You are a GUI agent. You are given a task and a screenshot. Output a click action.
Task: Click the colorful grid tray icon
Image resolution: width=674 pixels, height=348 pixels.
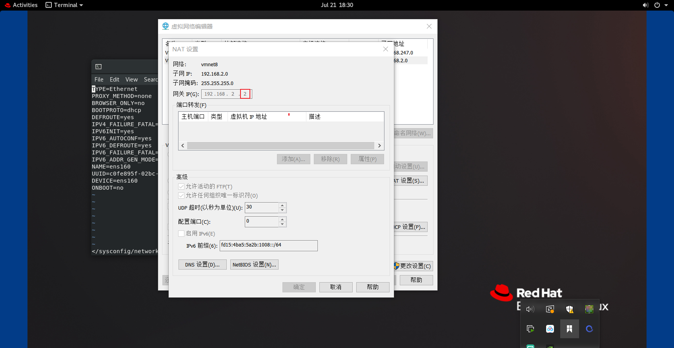click(589, 309)
